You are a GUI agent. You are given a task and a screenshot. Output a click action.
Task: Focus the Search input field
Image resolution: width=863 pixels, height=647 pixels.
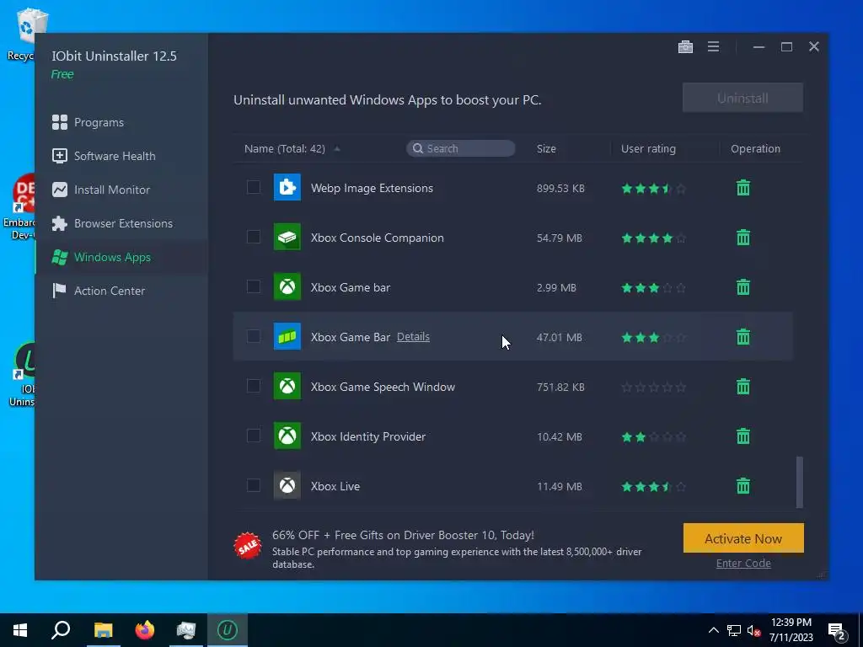coord(461,148)
